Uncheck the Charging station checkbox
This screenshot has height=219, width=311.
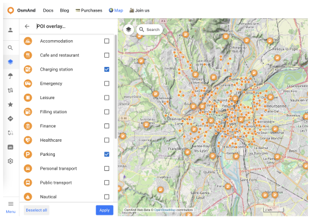click(107, 69)
